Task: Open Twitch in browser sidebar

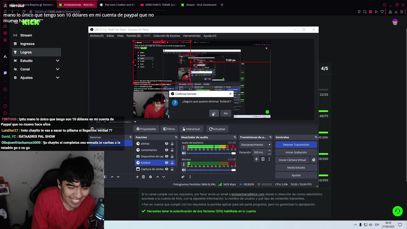Action: (5, 73)
